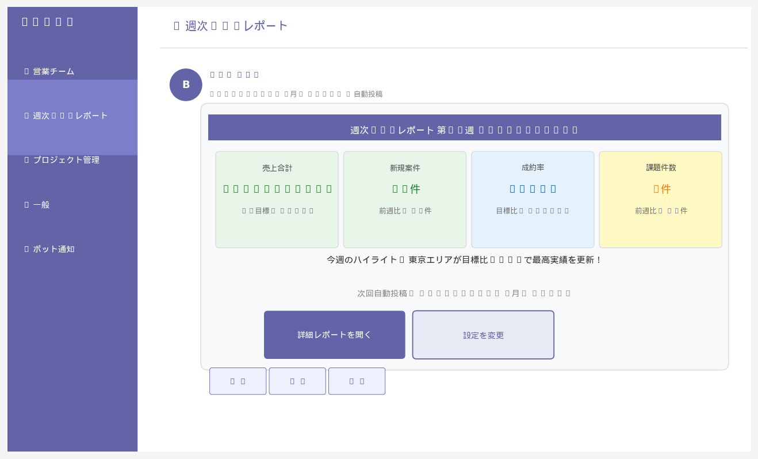
Task: Select the blue 成約率 stat card
Action: coord(533,199)
